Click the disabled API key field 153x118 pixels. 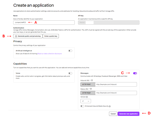(x=109, y=22)
